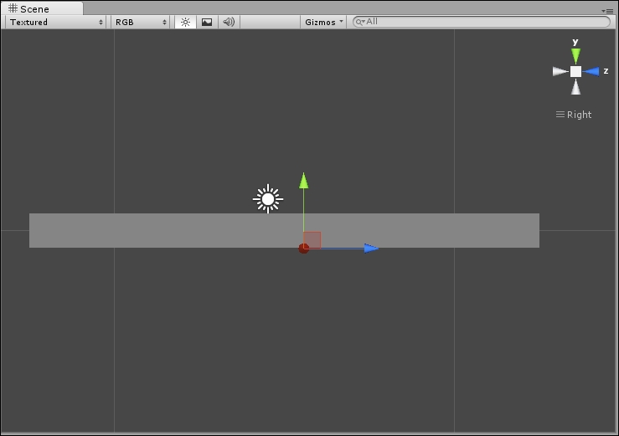Click the All search field

pos(482,22)
